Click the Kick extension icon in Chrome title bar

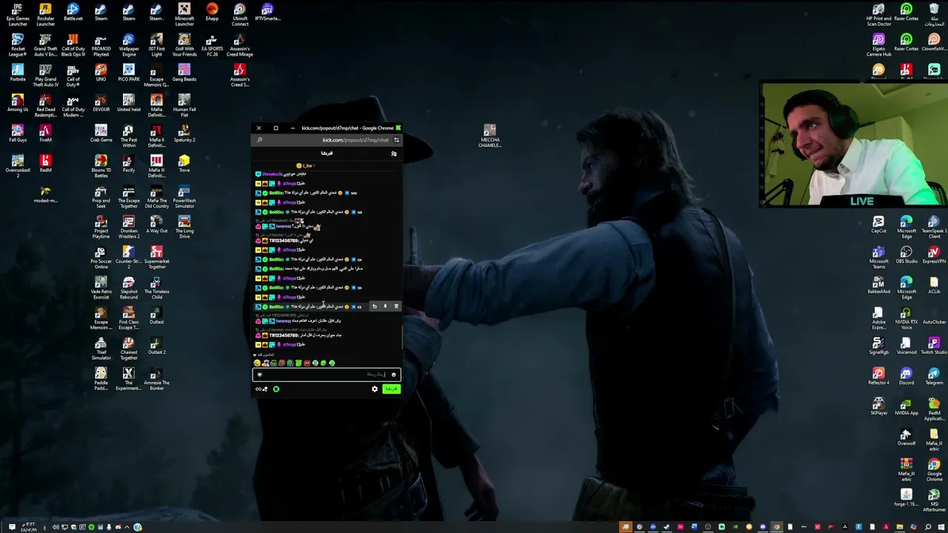point(398,128)
